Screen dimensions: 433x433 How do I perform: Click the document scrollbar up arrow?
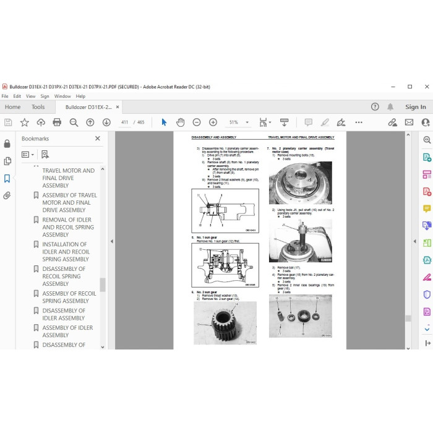tap(408, 135)
